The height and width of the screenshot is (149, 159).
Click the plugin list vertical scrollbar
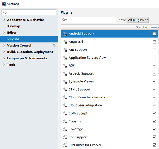pyautogui.click(x=158, y=37)
